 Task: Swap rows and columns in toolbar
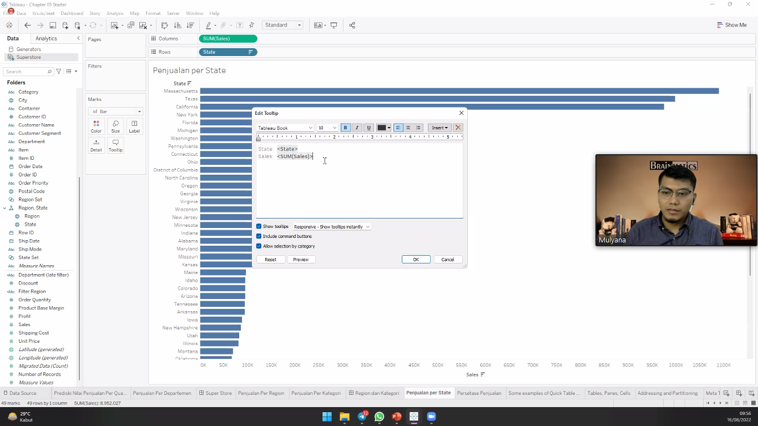click(164, 25)
